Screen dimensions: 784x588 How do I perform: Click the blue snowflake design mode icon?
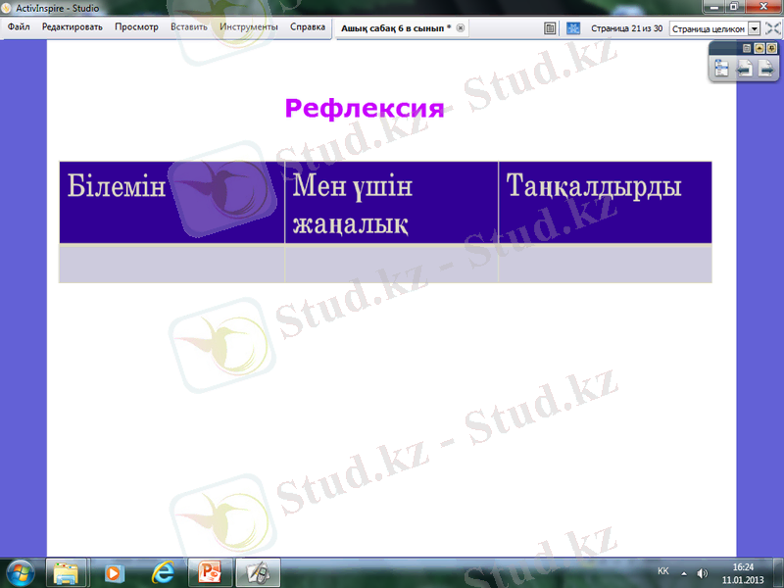(573, 28)
